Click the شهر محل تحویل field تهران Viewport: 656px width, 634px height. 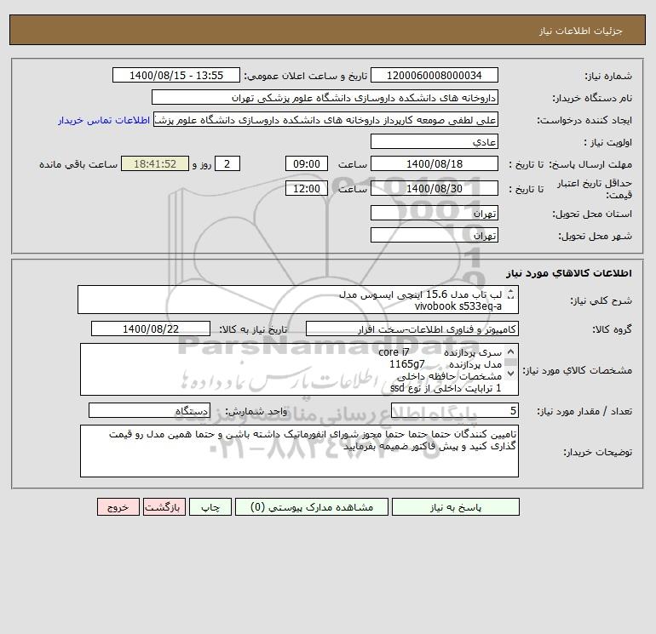pos(434,235)
